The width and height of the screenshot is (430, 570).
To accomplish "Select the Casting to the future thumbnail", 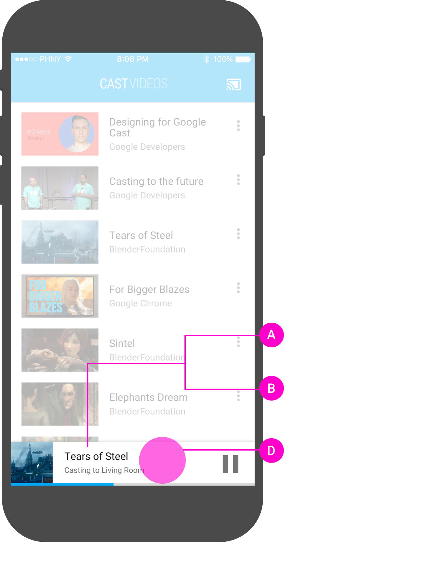I will 60,188.
